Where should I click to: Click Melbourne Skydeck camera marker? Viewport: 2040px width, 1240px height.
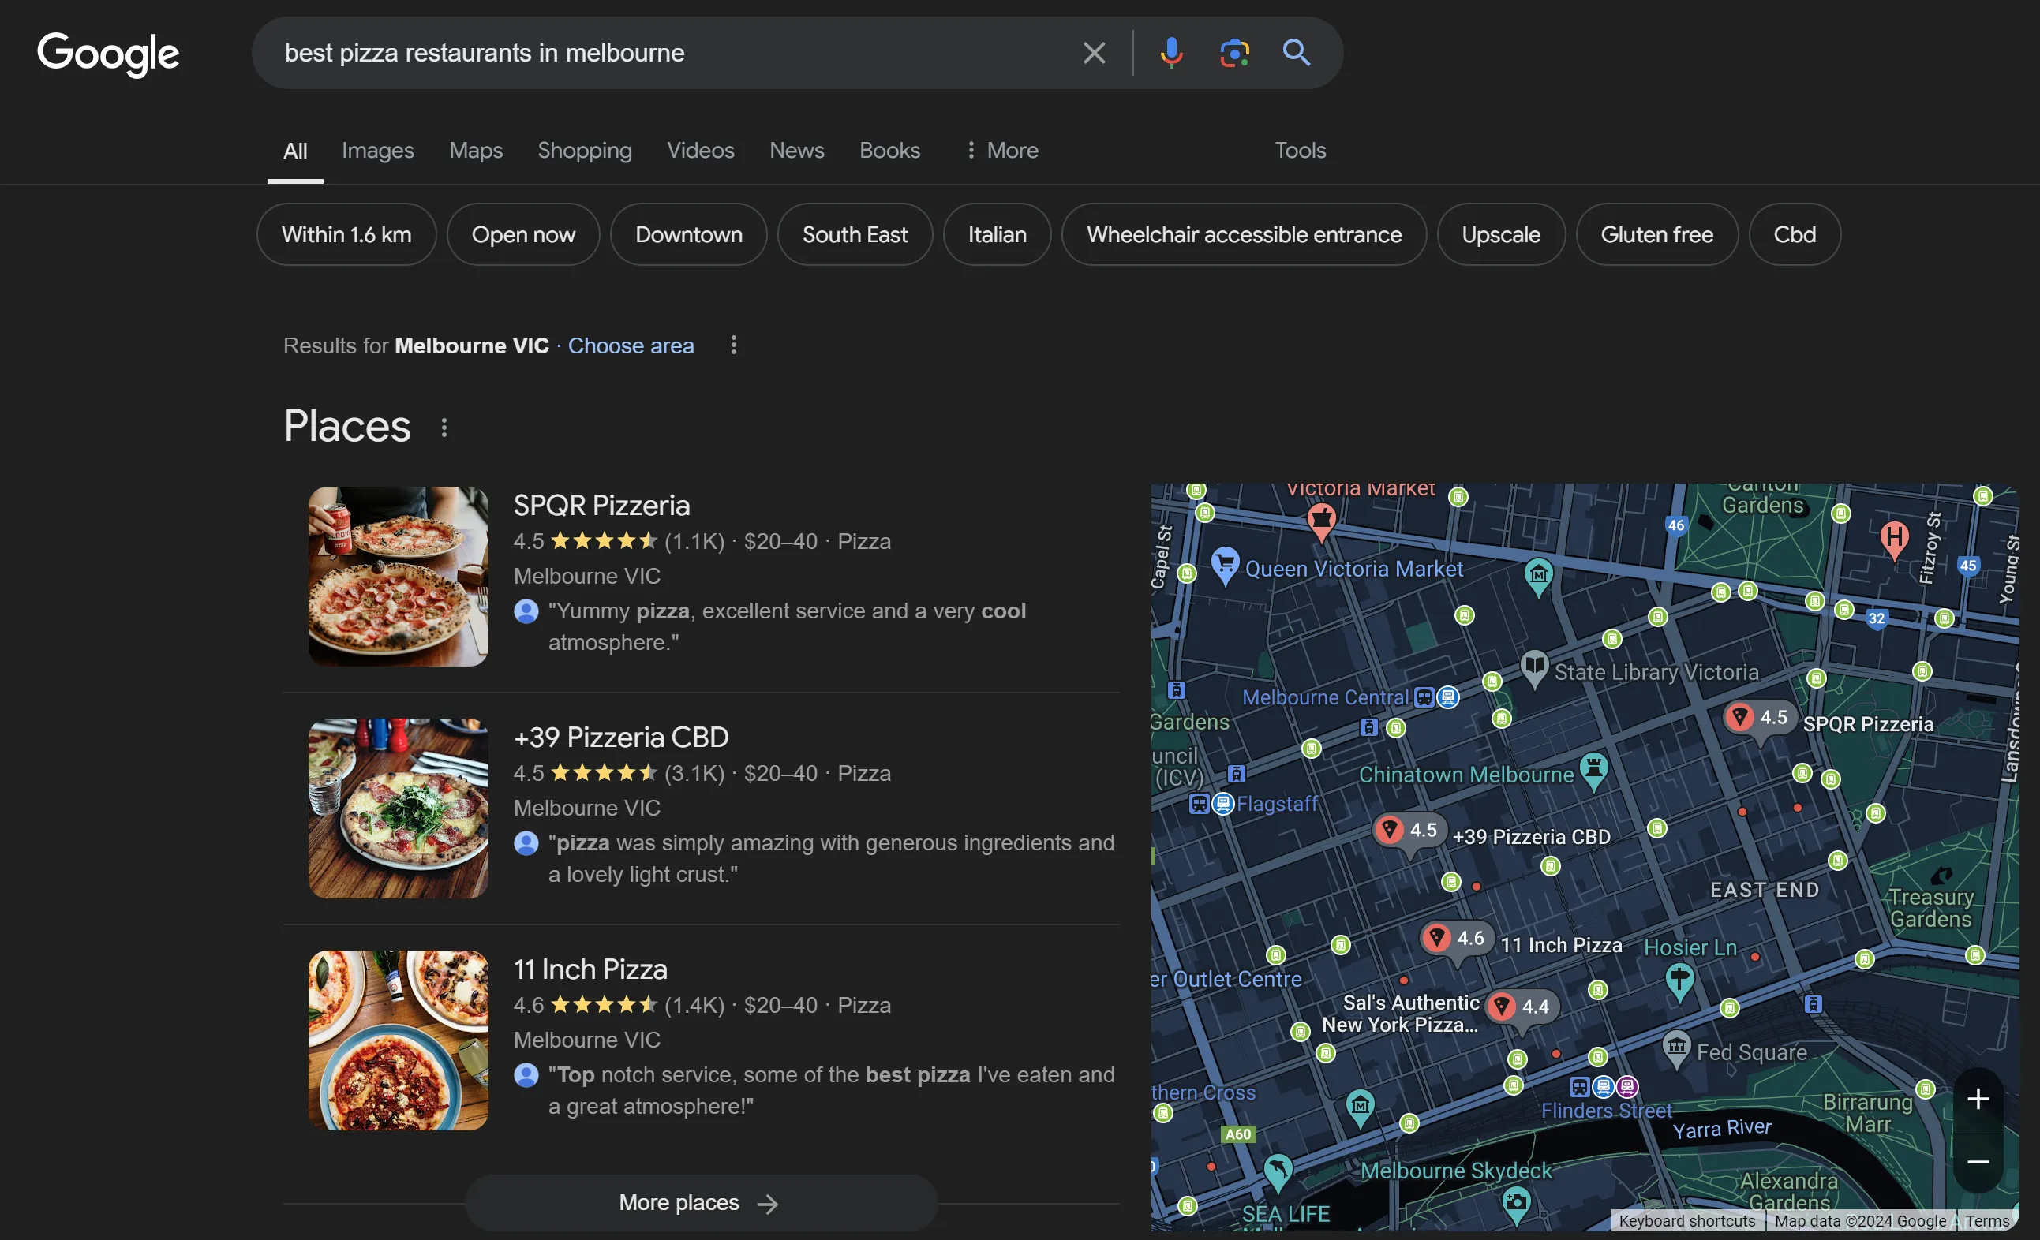pyautogui.click(x=1515, y=1205)
